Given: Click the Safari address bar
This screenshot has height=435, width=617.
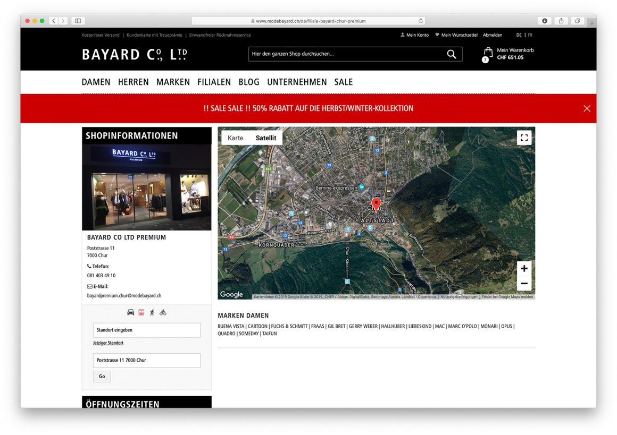Looking at the screenshot, I should point(308,21).
